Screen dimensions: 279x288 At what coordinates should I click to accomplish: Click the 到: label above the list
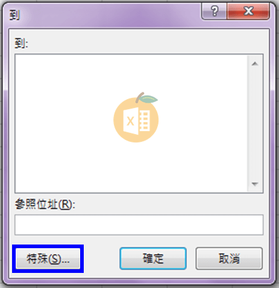click(x=21, y=43)
